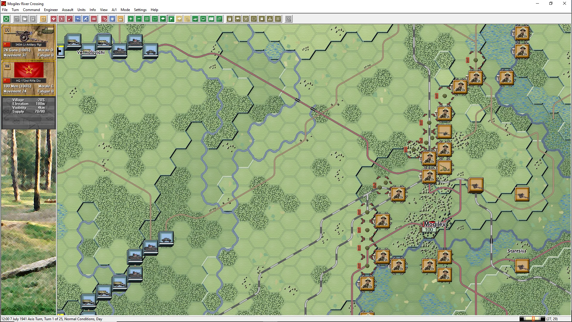
Task: Expand the Engineer menu
Action: pos(51,10)
